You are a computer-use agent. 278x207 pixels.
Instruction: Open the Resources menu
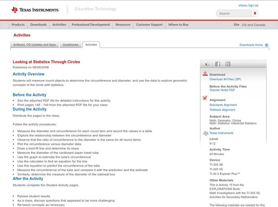(x=123, y=25)
